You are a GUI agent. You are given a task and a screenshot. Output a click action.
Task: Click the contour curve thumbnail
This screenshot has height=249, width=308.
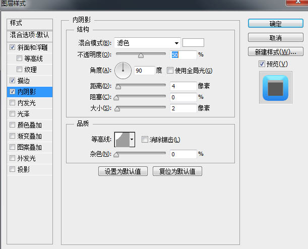pyautogui.click(x=122, y=140)
